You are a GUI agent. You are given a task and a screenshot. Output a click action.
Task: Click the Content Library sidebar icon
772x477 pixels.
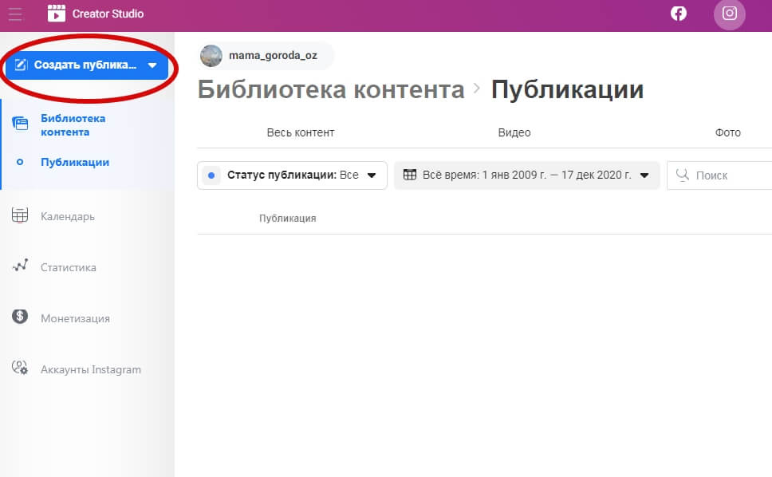point(20,123)
